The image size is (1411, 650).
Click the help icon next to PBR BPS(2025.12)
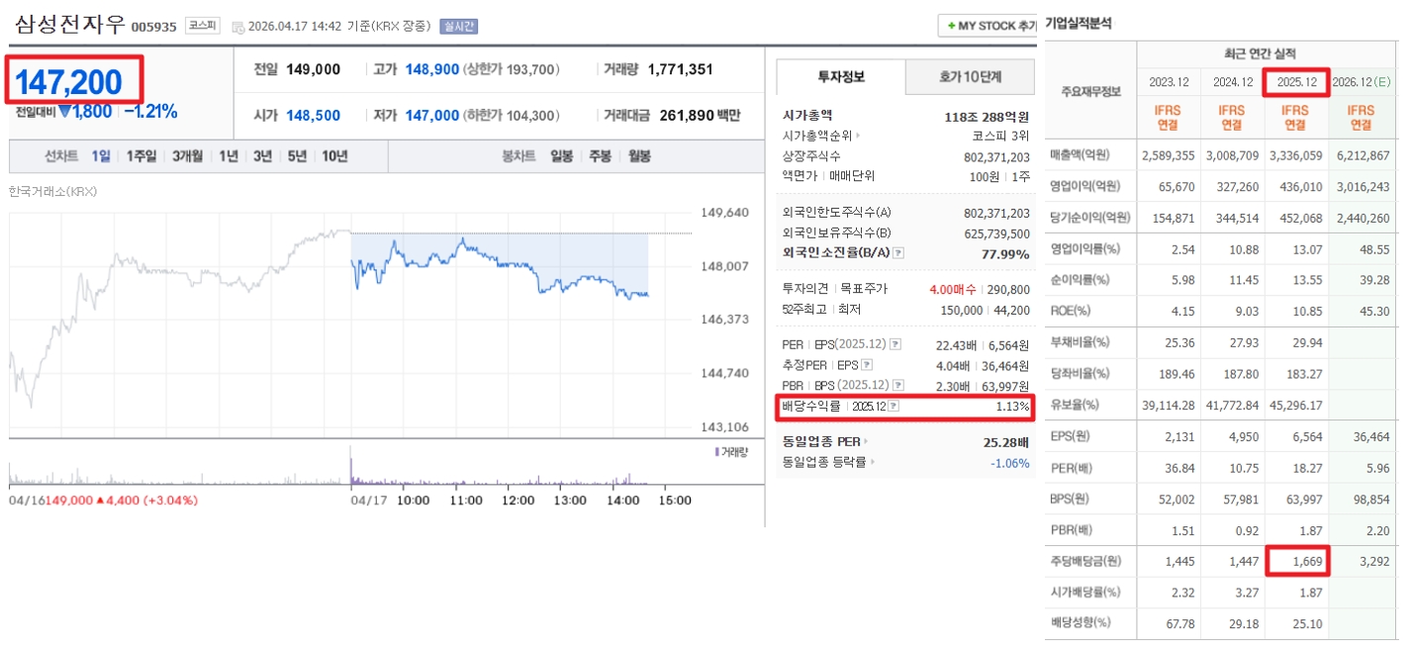point(894,385)
